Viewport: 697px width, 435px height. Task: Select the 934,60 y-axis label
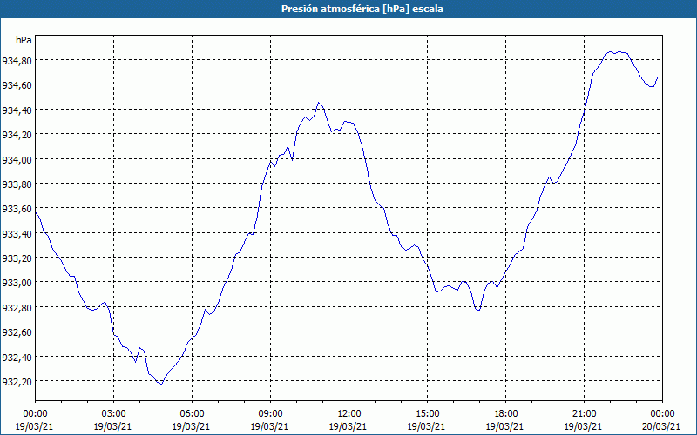click(17, 85)
